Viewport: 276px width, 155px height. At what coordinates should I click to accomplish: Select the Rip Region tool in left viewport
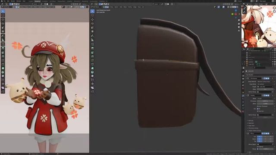click(x=3, y=92)
